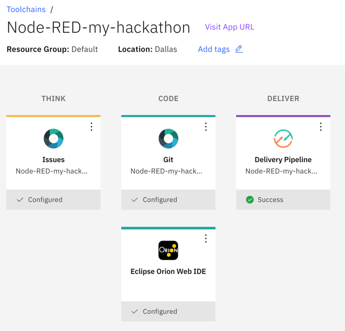Image resolution: width=345 pixels, height=331 pixels.
Task: Click the Configured status bar on Orion card
Action: [168, 311]
